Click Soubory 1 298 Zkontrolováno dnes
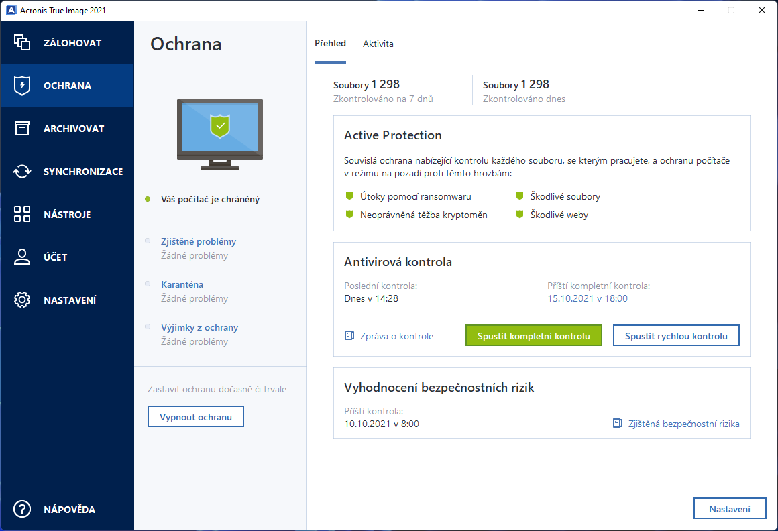Image resolution: width=778 pixels, height=531 pixels. (524, 91)
